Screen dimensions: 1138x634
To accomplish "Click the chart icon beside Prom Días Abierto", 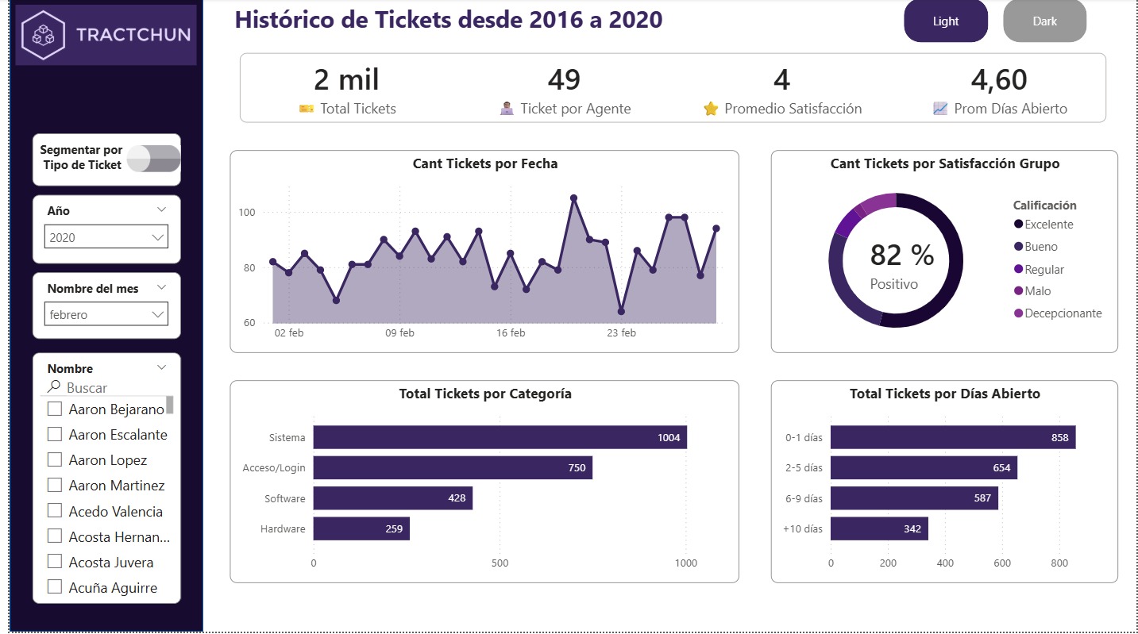I will 940,109.
